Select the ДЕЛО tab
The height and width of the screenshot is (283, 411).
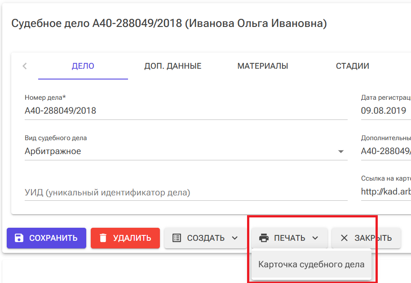coord(83,66)
